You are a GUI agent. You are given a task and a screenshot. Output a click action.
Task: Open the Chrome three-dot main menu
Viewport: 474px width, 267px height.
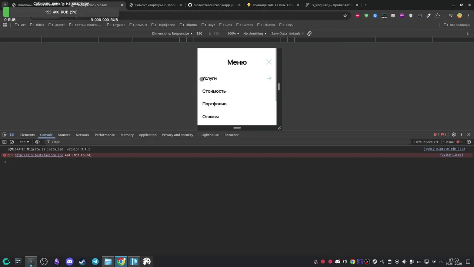pyautogui.click(x=468, y=16)
